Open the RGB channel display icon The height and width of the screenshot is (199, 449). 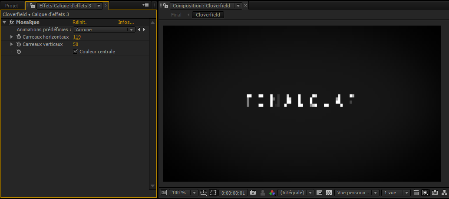pyautogui.click(x=272, y=192)
